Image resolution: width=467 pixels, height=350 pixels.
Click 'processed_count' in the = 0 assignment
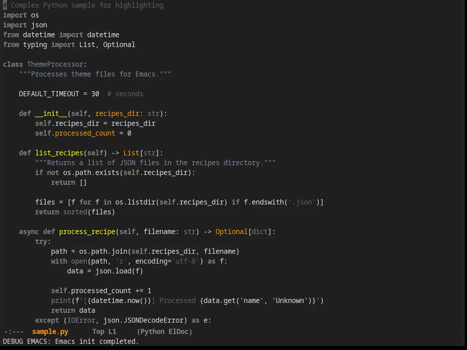85,133
